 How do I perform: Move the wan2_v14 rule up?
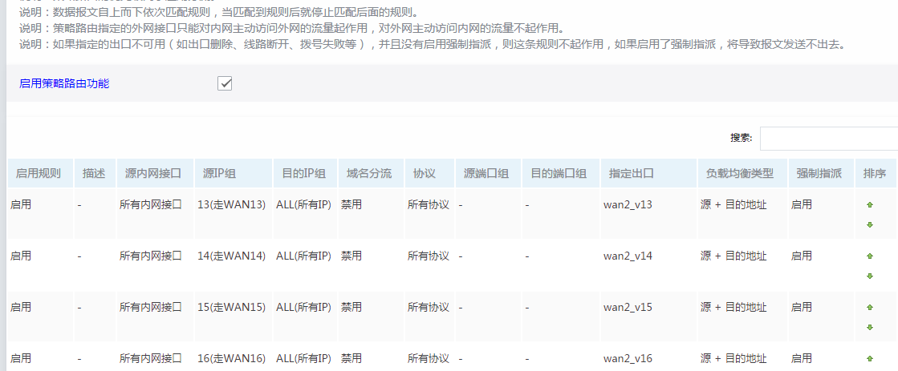pos(870,256)
